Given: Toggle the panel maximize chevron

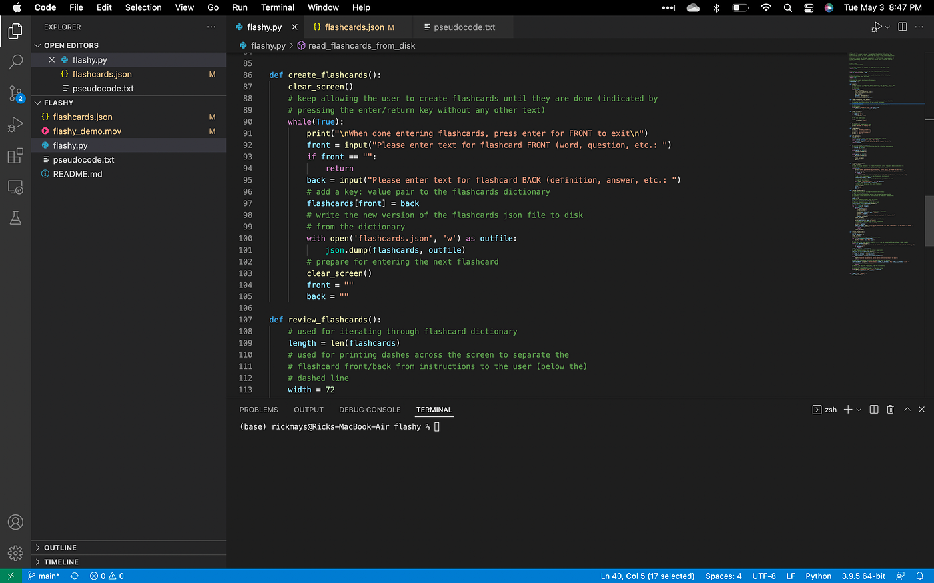Looking at the screenshot, I should point(906,409).
